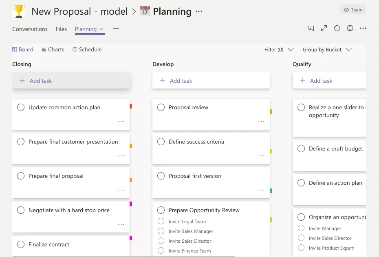The width and height of the screenshot is (379, 257).
Task: Check off Invite Product Expert checklist item
Action: 301,248
